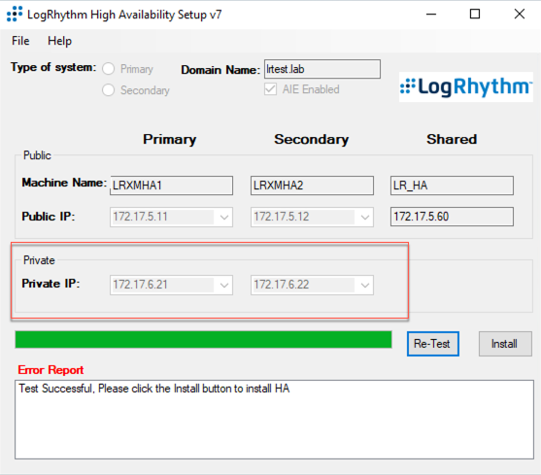
Task: Click the LogRhythm logo banner
Action: tap(466, 86)
